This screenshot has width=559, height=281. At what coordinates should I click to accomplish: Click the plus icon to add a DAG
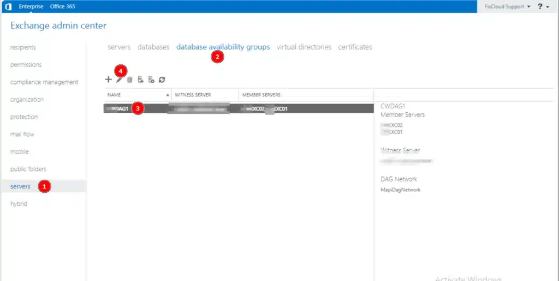pos(108,80)
